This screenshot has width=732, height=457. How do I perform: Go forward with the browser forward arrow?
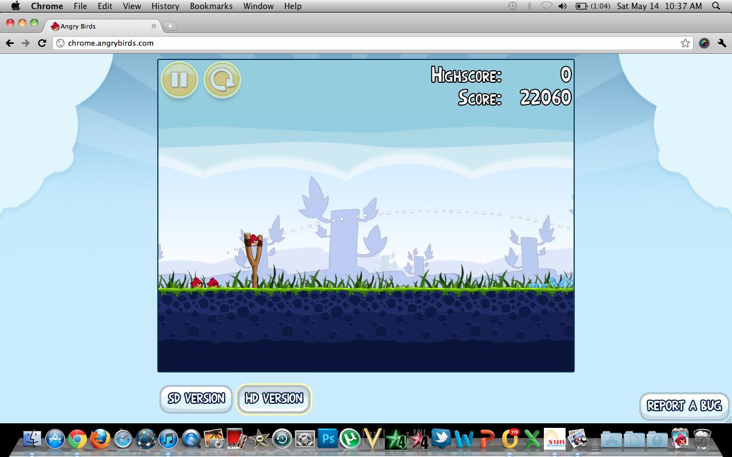25,43
